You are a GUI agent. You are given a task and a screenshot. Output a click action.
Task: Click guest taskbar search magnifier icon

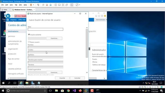9,83
